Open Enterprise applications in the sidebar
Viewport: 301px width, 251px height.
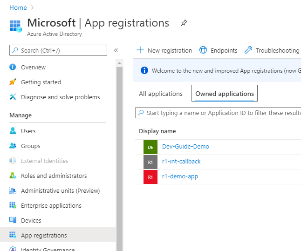[51, 205]
